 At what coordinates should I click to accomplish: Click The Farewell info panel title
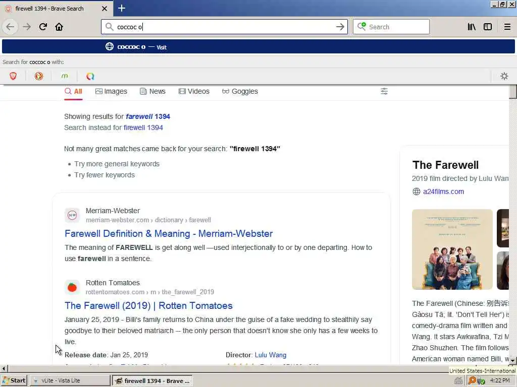[445, 165]
